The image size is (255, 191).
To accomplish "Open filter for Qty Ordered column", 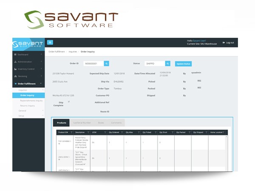I will [x=122, y=132].
